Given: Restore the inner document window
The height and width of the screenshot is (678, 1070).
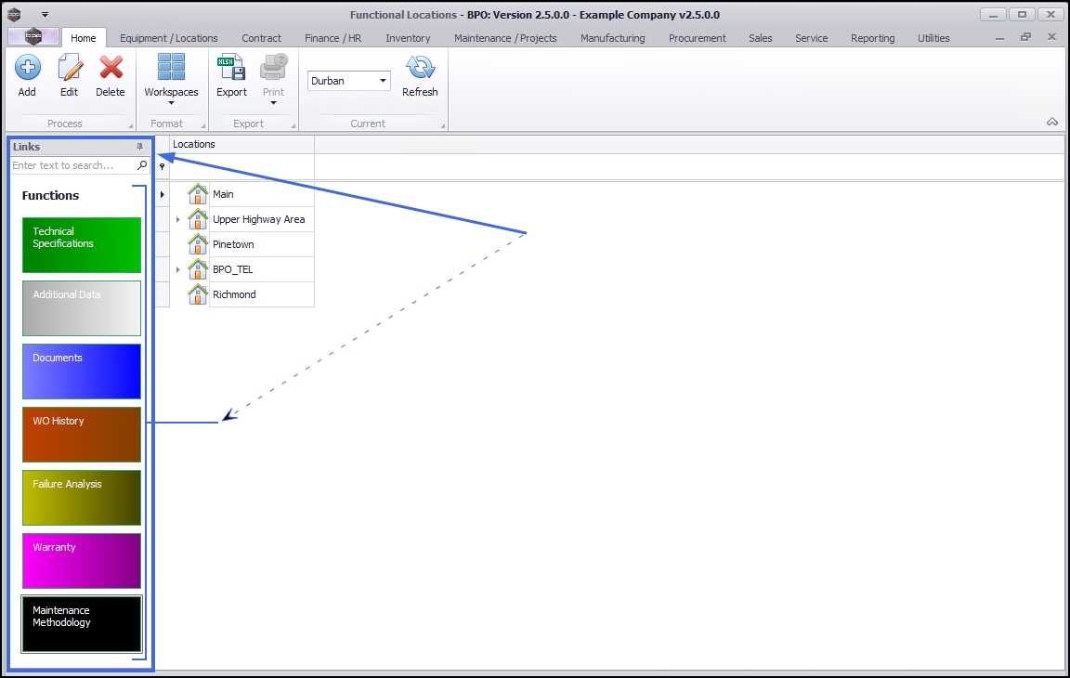Looking at the screenshot, I should (1025, 37).
